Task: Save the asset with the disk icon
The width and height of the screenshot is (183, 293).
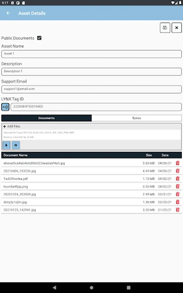Action: [165, 28]
